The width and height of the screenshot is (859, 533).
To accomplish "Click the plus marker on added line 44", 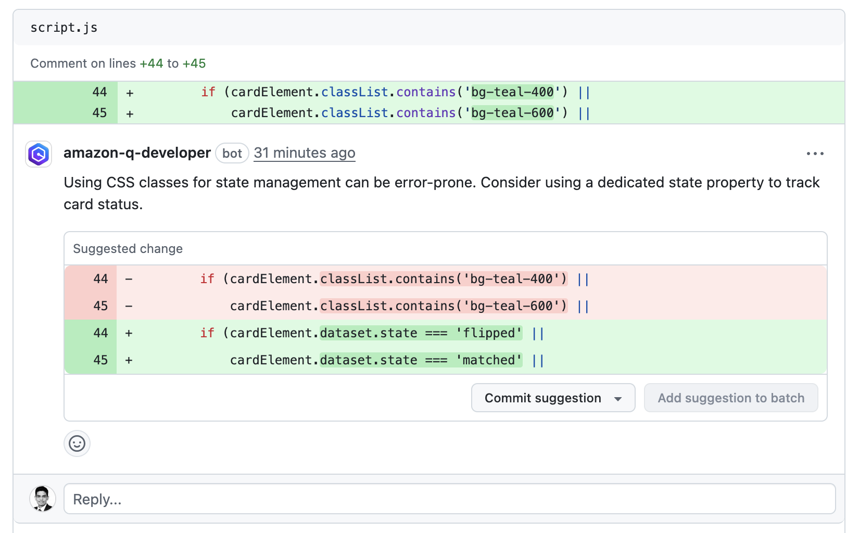I will click(129, 92).
